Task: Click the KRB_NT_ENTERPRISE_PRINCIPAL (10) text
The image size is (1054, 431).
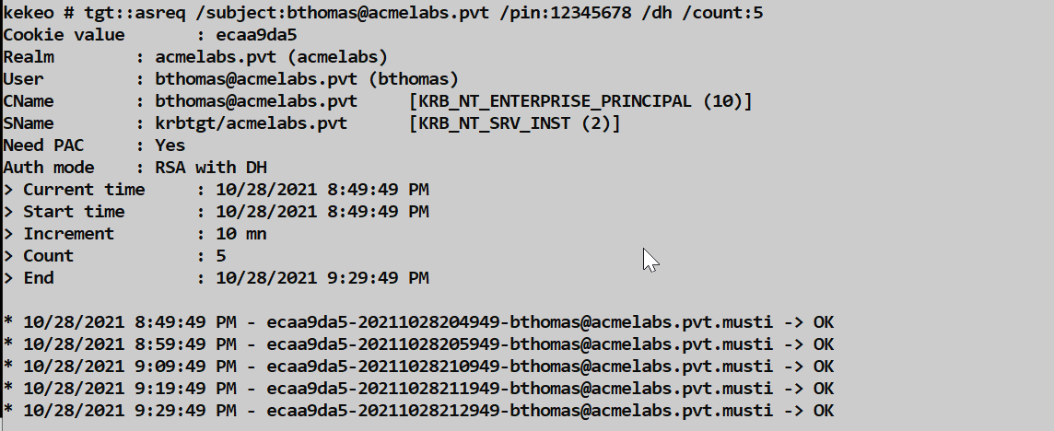Action: (580, 101)
